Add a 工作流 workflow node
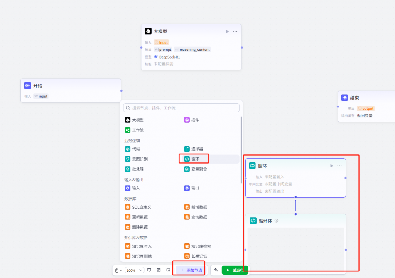The height and width of the screenshot is (278, 395). 135,130
